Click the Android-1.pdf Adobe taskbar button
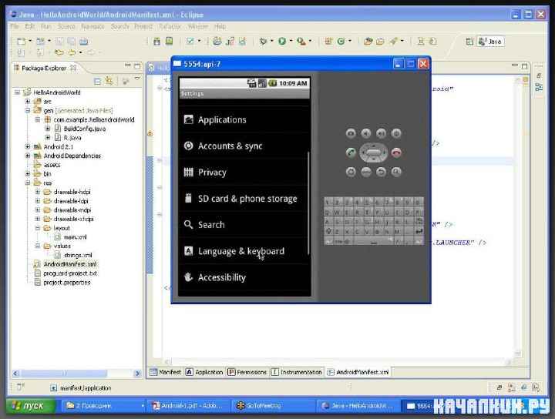Viewport: 555px width, 419px height. pyautogui.click(x=188, y=406)
